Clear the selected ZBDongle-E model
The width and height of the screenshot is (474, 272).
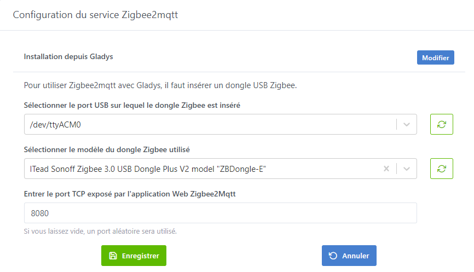(386, 169)
